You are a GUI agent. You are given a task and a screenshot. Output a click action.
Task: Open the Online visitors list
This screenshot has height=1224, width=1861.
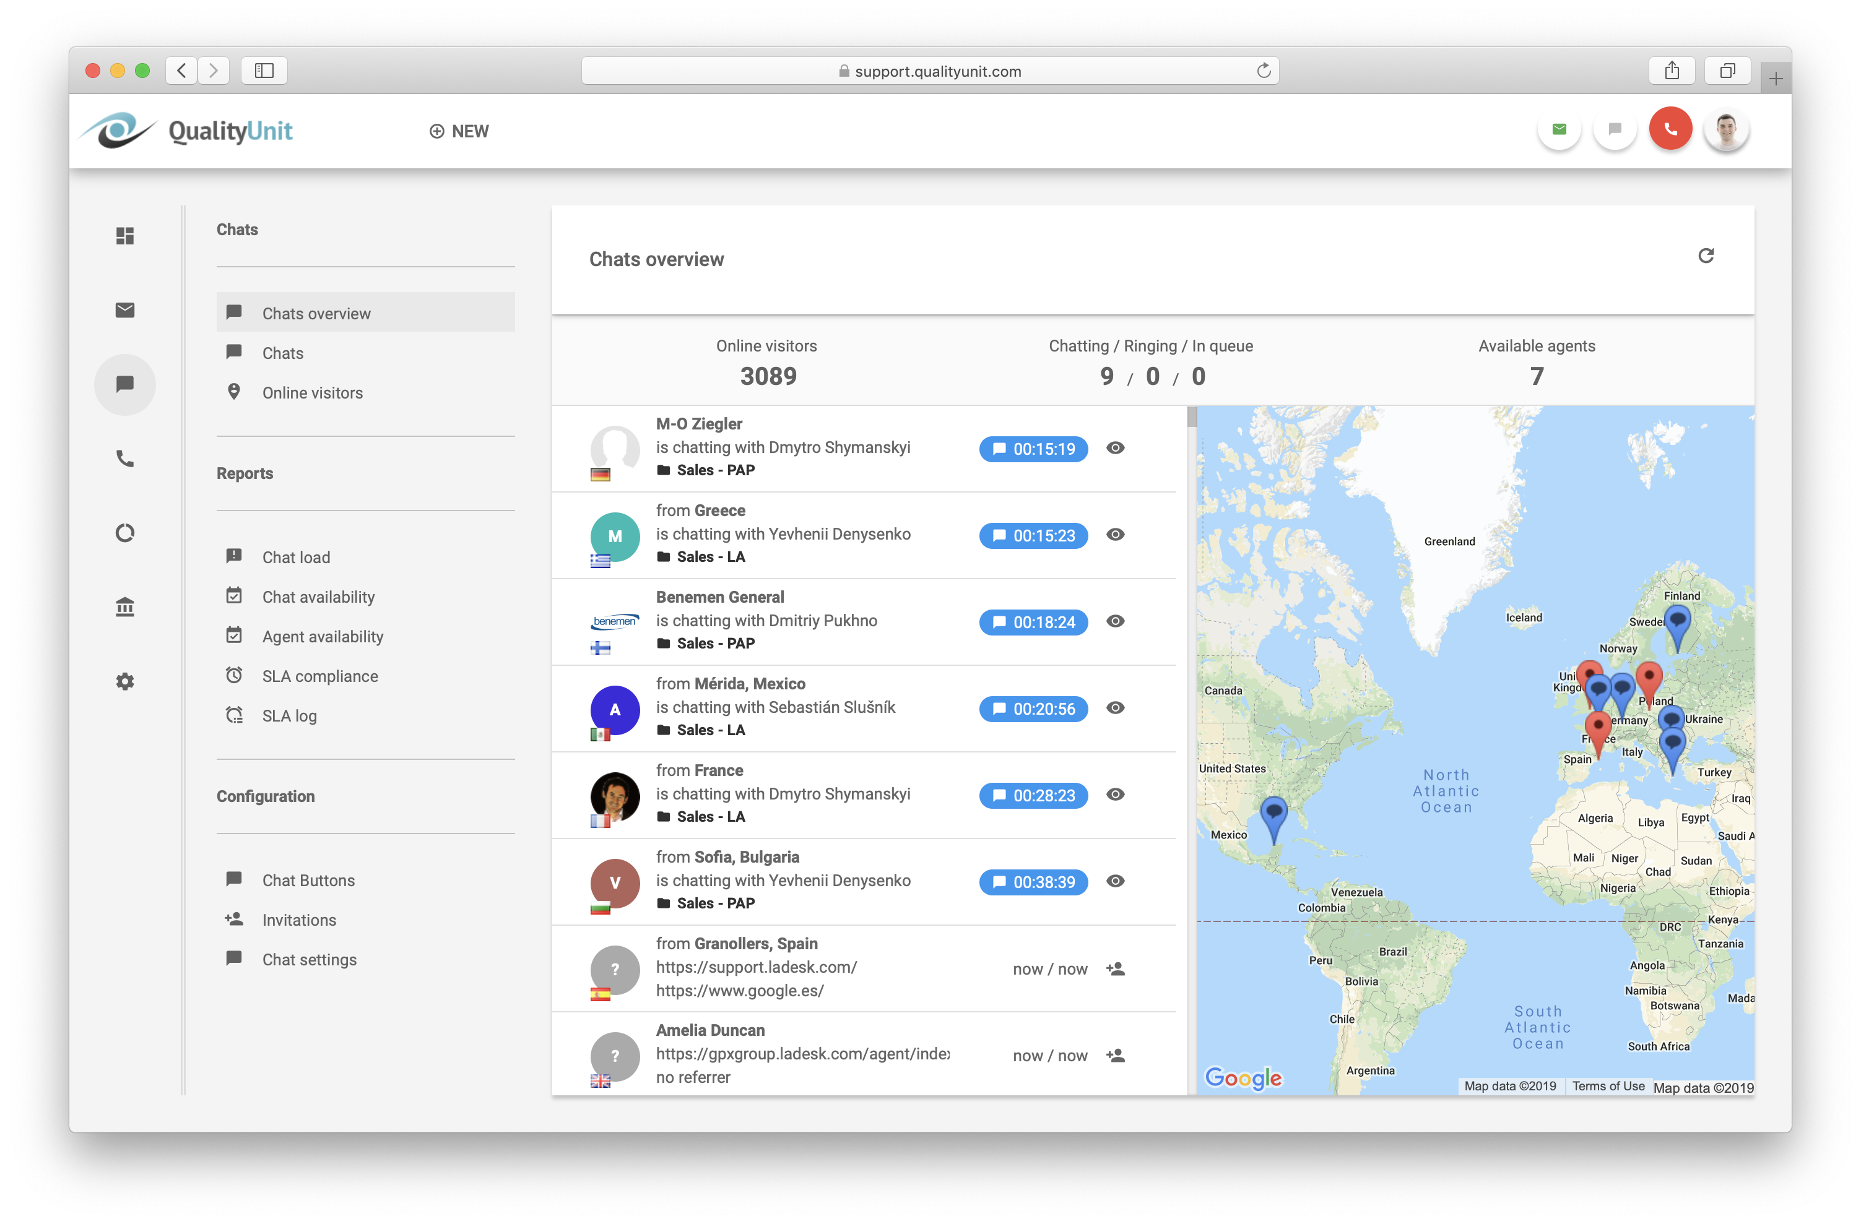pyautogui.click(x=311, y=392)
